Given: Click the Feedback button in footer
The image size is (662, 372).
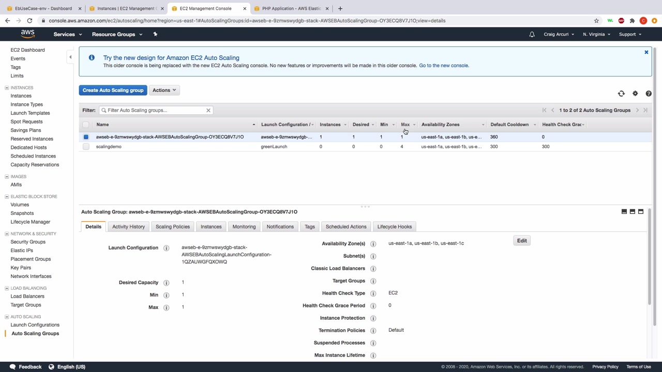Looking at the screenshot, I should (25, 367).
